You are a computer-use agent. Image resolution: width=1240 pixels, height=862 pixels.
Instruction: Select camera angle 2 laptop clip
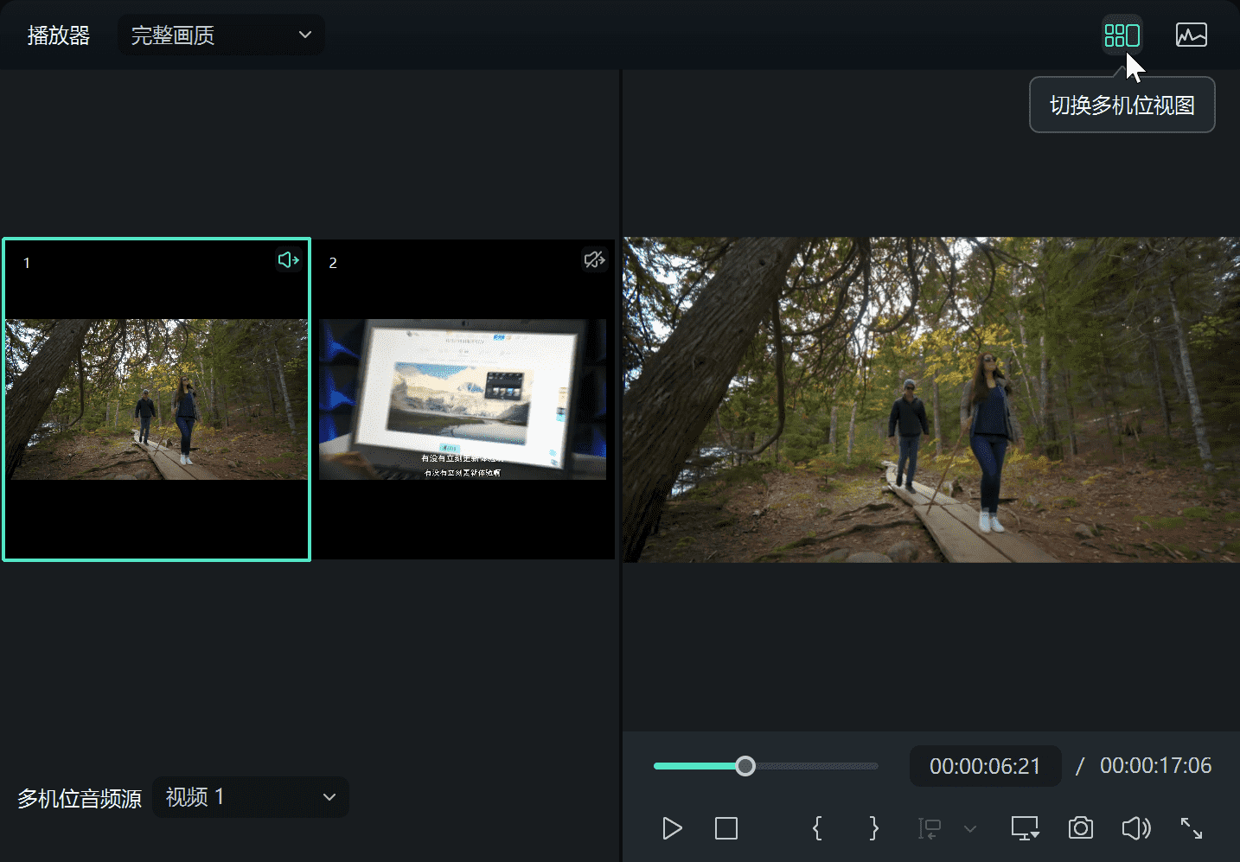coord(463,399)
